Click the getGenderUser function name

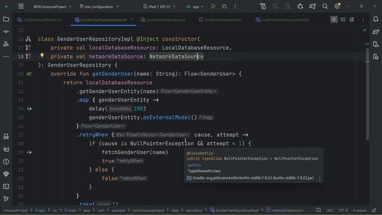tap(113, 74)
